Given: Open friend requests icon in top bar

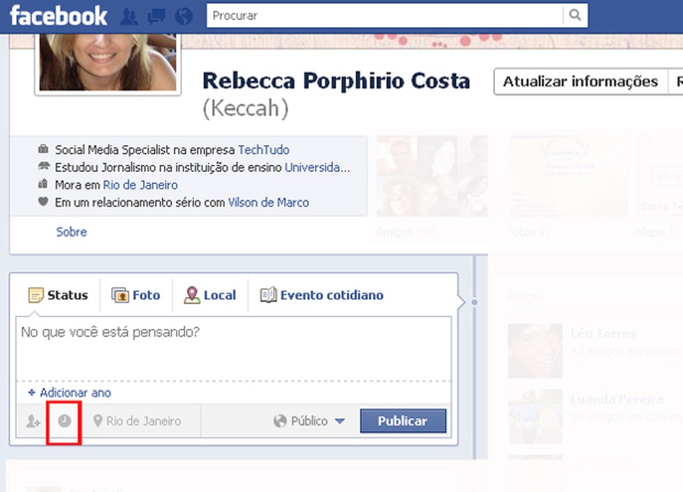Looking at the screenshot, I should click(x=129, y=17).
